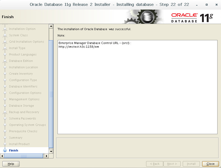Viewport: 221px width, 168px height.
Task: Click the disabled Install button
Action: [x=191, y=164]
